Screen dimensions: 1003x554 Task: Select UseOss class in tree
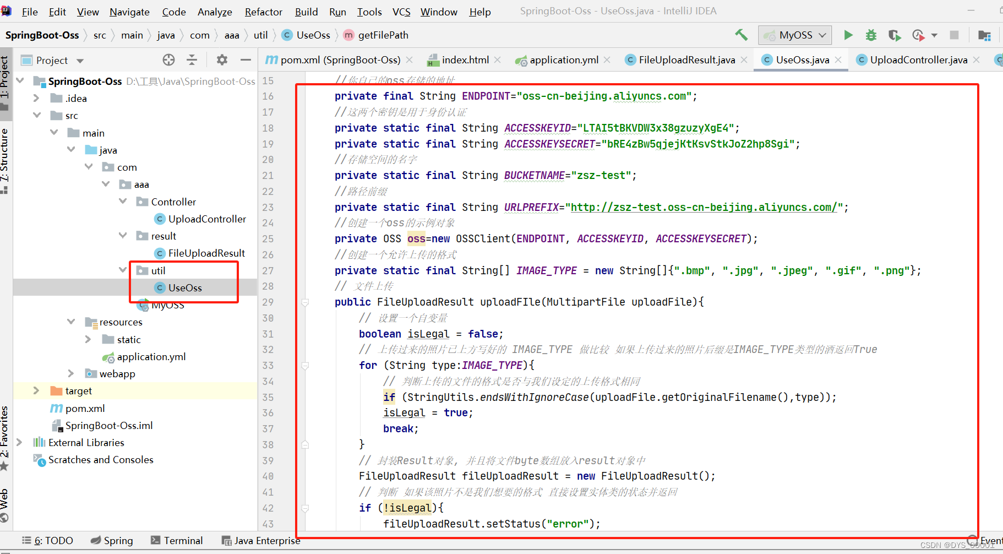[185, 287]
